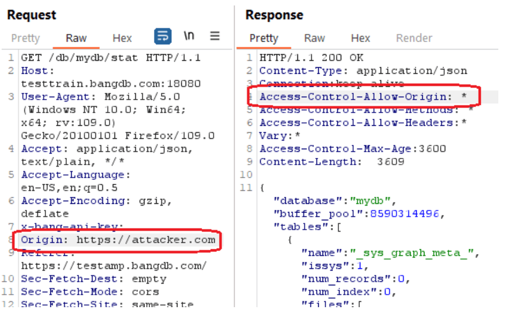Open the Request Hex tab
The width and height of the screenshot is (506, 317).
[x=122, y=38]
